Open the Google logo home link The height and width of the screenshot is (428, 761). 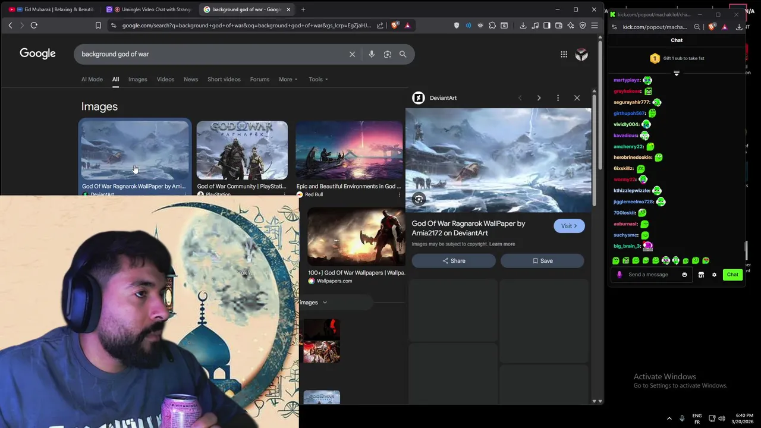[x=37, y=53]
